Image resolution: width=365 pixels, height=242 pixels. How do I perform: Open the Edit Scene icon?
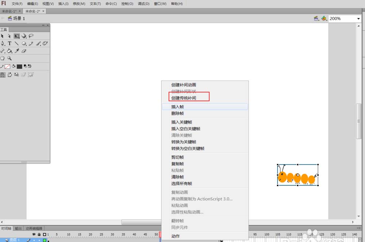click(x=316, y=18)
